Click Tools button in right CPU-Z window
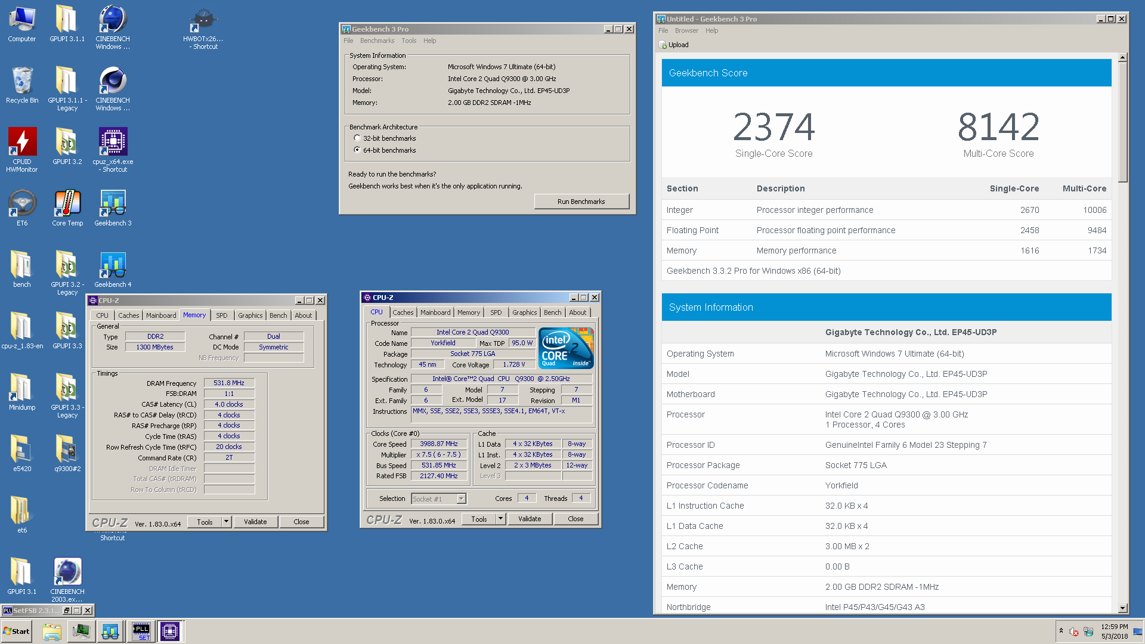This screenshot has height=644, width=1145. [479, 519]
